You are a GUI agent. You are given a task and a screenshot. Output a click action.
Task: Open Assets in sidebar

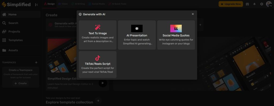21,50
